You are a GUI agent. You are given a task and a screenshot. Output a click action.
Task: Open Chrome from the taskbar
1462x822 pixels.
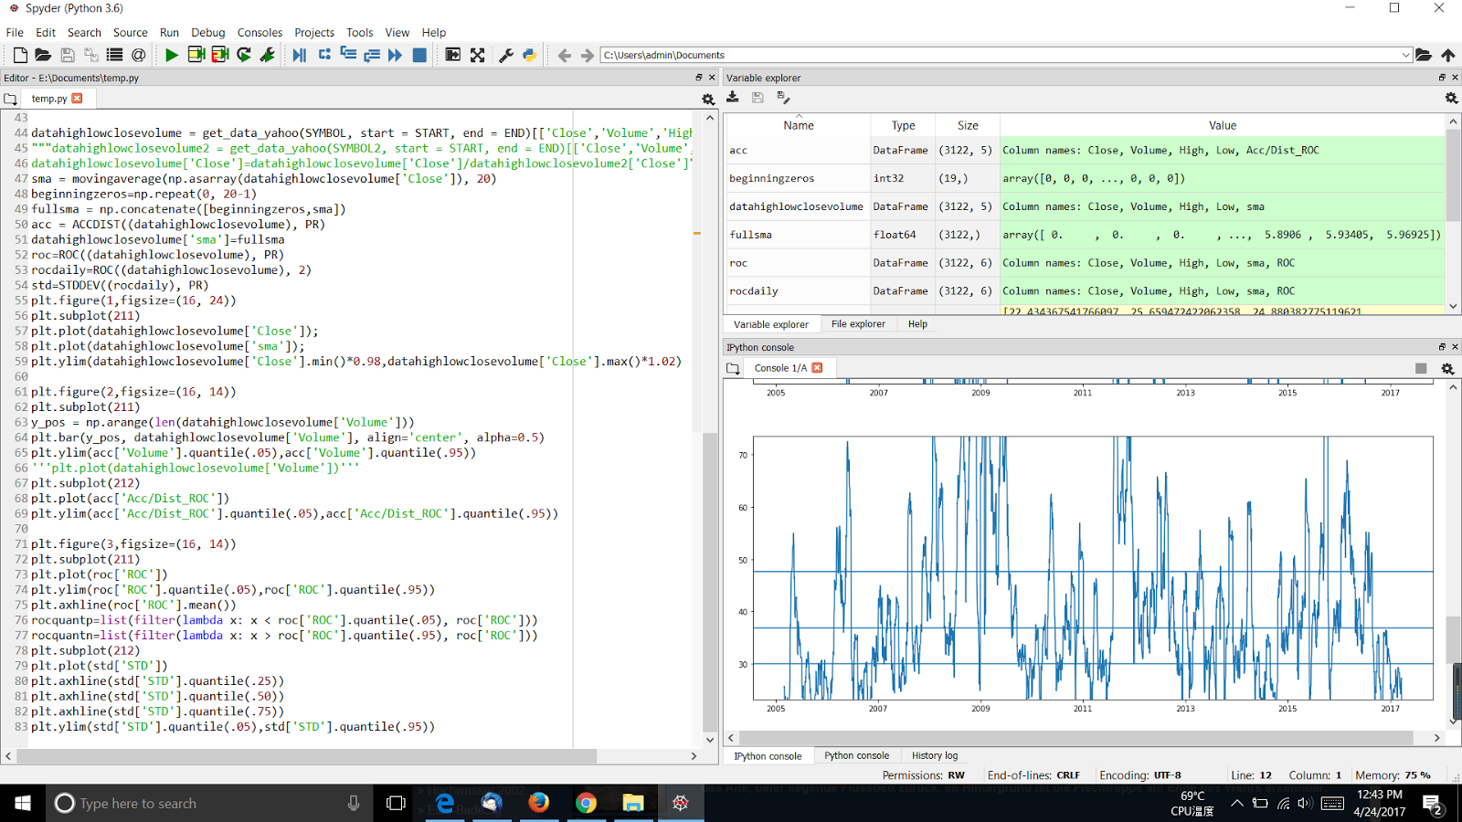coord(586,803)
